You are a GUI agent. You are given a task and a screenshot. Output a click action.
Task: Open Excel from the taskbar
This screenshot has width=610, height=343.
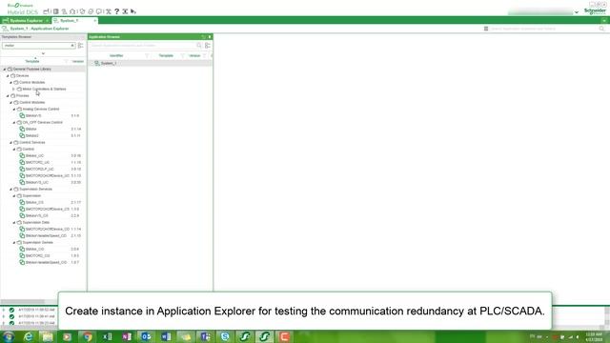[107, 336]
